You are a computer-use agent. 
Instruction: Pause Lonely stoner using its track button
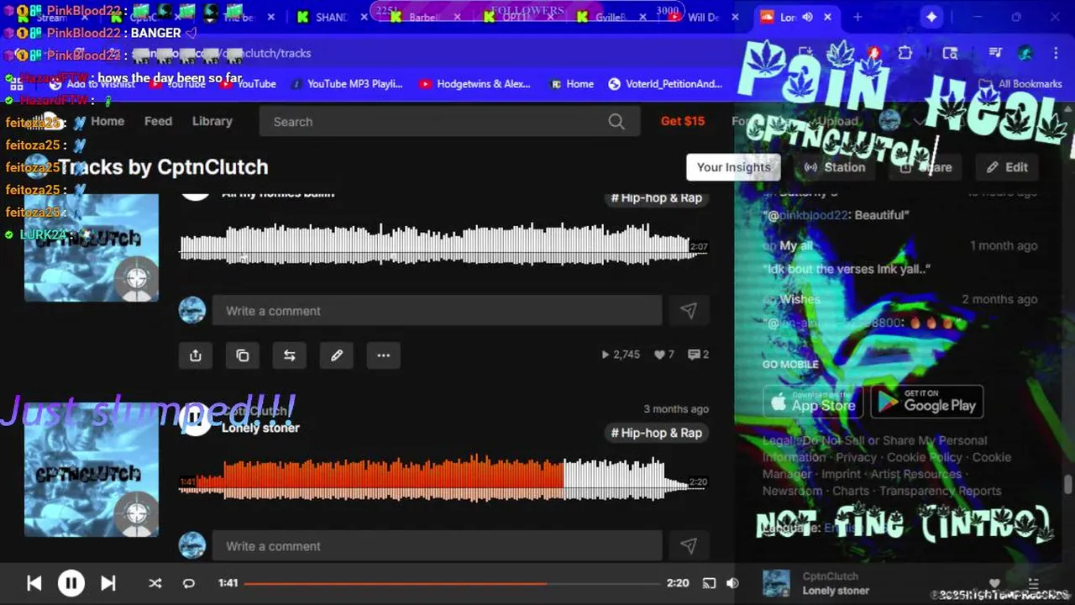[196, 418]
